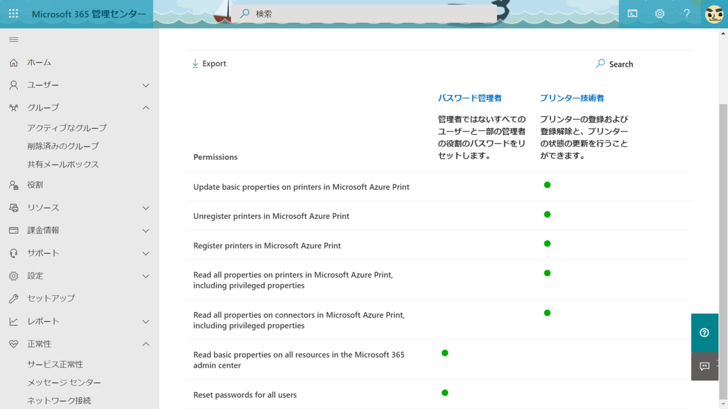This screenshot has width=728, height=409.
Task: Open メッセージ センター page
Action: (x=64, y=382)
